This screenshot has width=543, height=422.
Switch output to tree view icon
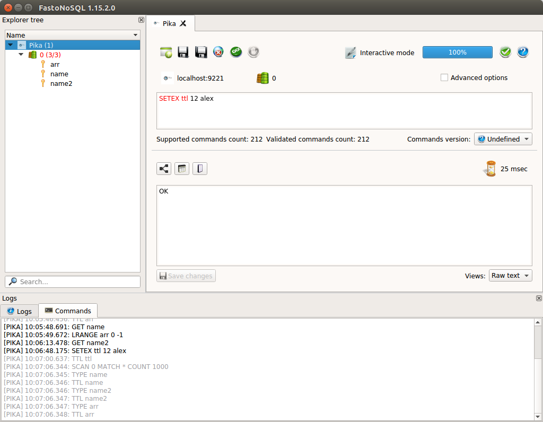coord(164,168)
